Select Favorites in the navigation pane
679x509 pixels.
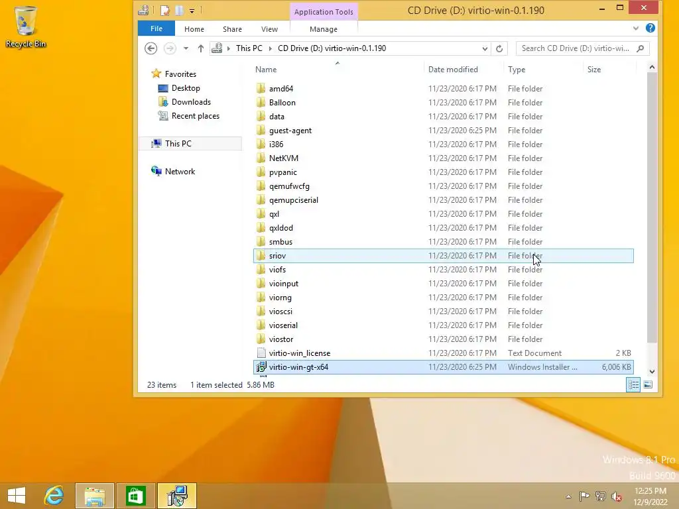click(x=180, y=74)
